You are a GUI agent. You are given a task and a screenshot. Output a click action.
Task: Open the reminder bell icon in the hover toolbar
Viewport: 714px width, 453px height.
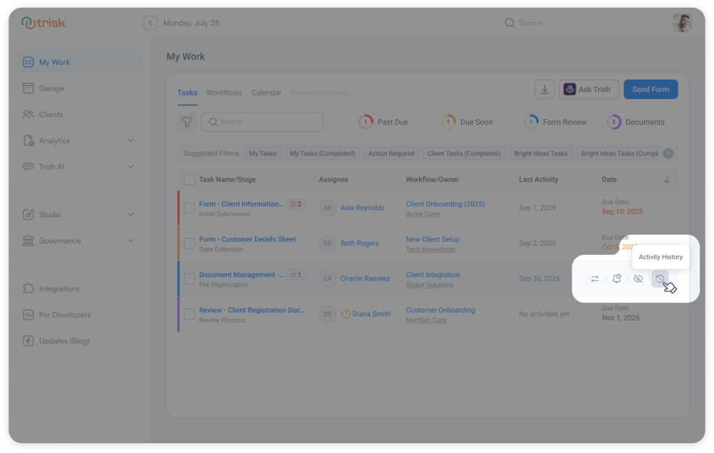coord(616,279)
